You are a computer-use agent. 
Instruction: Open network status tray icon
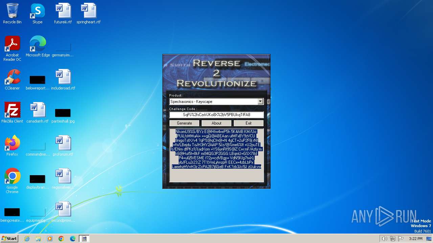tap(393, 239)
